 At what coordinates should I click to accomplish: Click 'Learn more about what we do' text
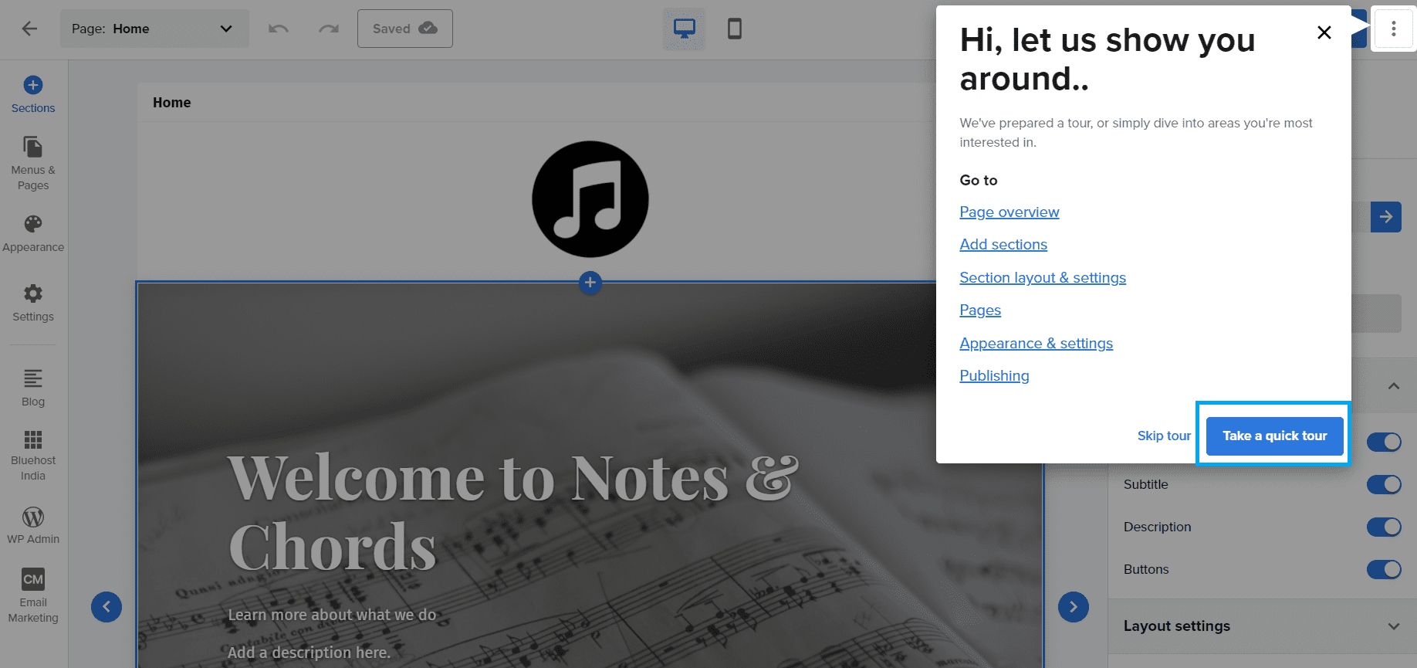[332, 615]
